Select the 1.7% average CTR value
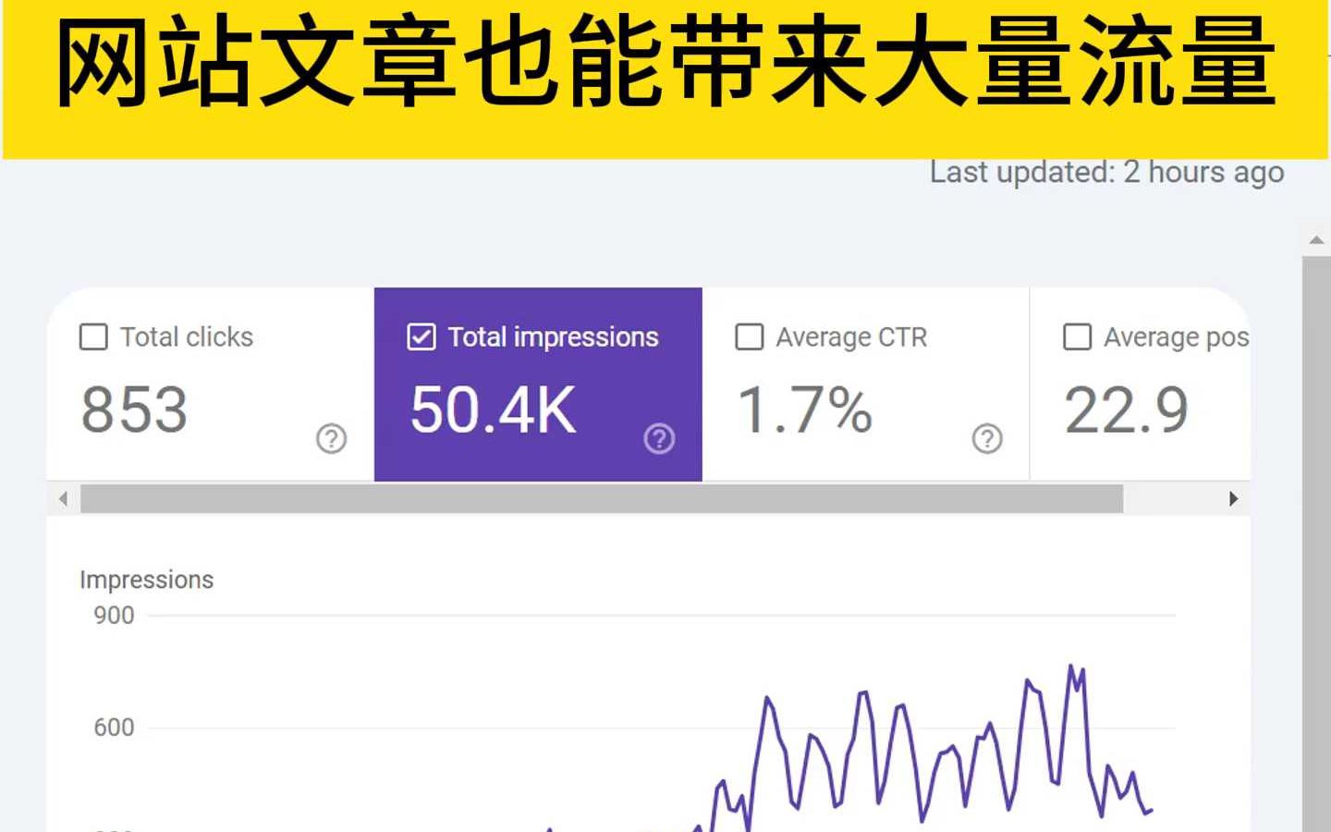The image size is (1331, 832). [805, 410]
